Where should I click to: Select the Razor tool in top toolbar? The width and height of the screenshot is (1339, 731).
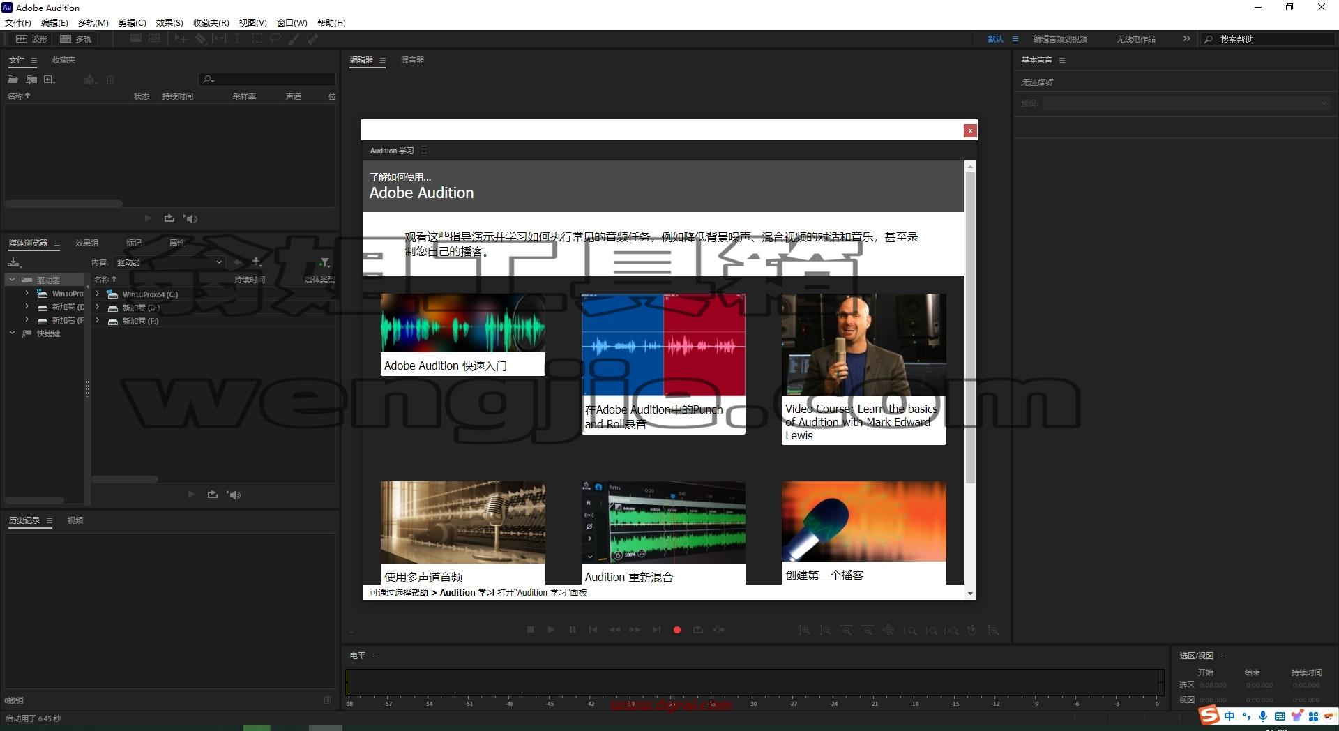tap(201, 39)
